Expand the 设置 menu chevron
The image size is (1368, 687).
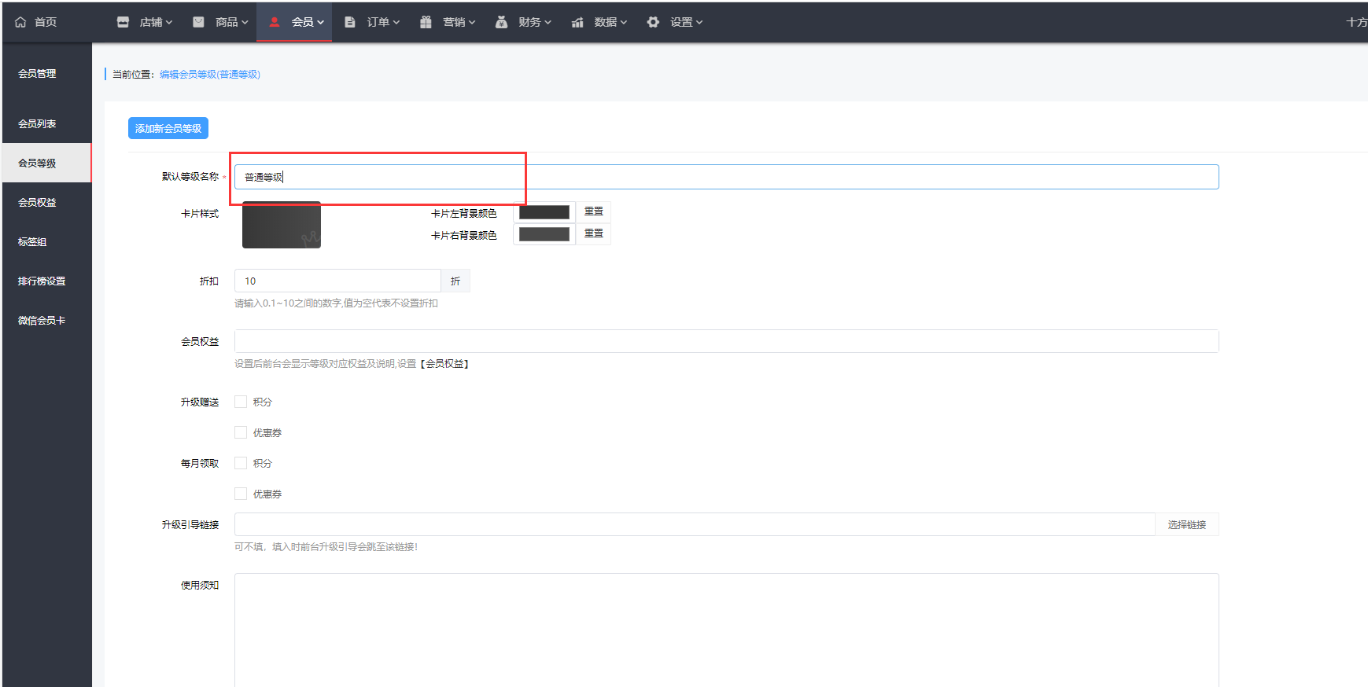pos(699,23)
